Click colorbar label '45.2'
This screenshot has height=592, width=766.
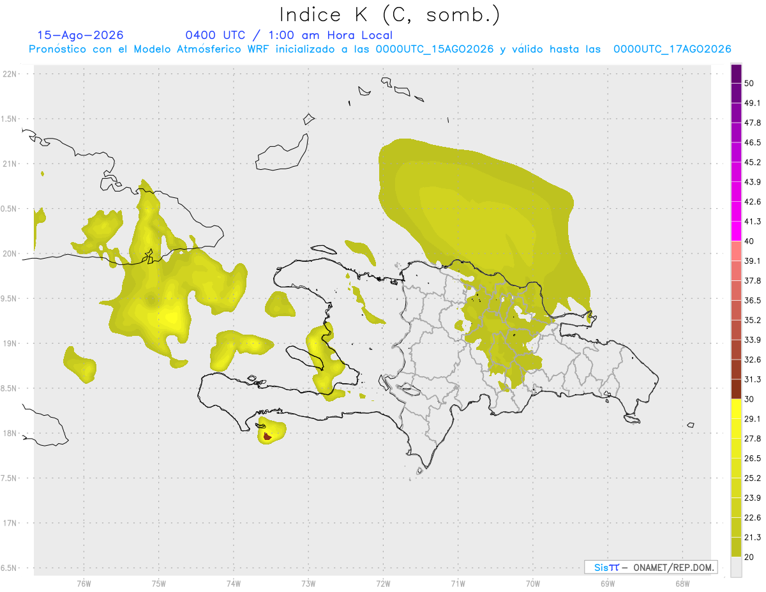pyautogui.click(x=753, y=162)
